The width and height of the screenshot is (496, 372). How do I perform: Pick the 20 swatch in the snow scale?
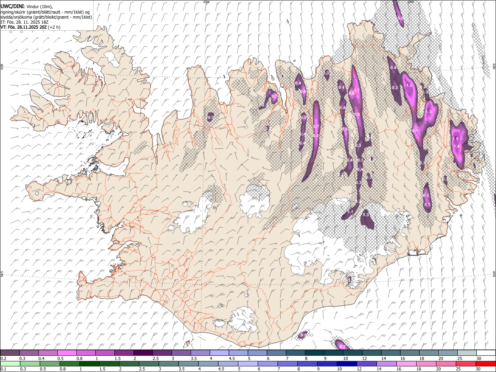point(447,353)
